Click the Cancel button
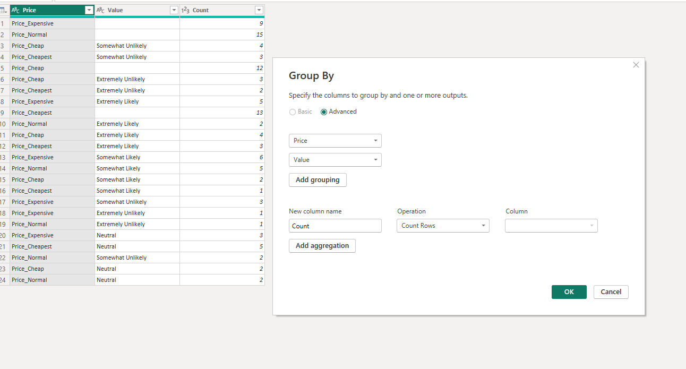 [611, 292]
